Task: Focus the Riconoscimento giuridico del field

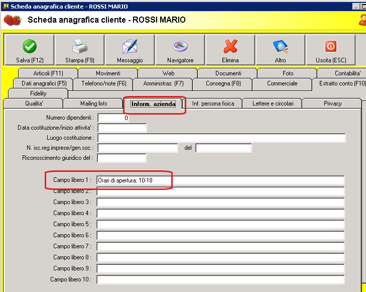Action: (121, 158)
